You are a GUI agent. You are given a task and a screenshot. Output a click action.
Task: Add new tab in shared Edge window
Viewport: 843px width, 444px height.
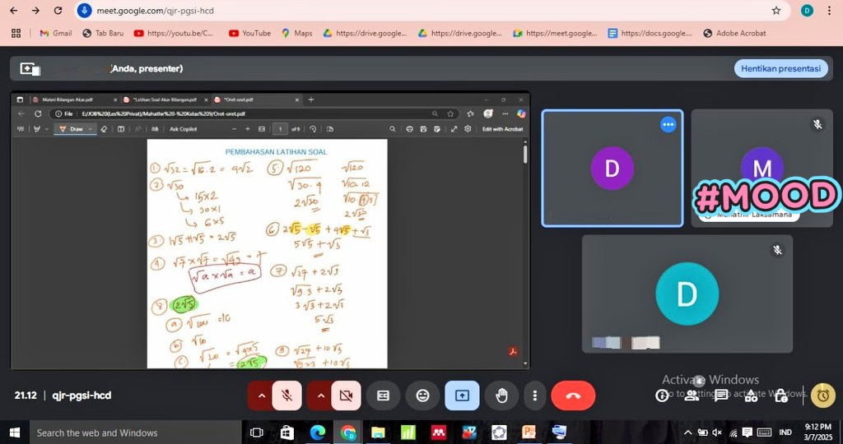pyautogui.click(x=310, y=99)
